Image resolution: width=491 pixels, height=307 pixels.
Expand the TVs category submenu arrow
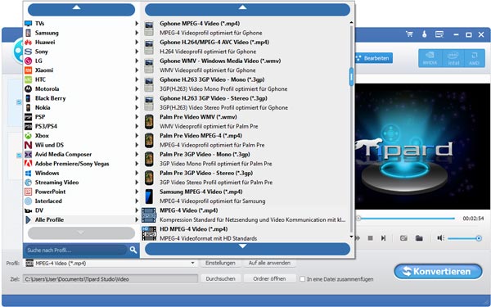point(137,24)
